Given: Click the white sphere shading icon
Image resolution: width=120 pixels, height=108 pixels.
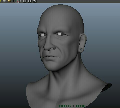Looking at the screenshot, I should (x=4, y=1).
